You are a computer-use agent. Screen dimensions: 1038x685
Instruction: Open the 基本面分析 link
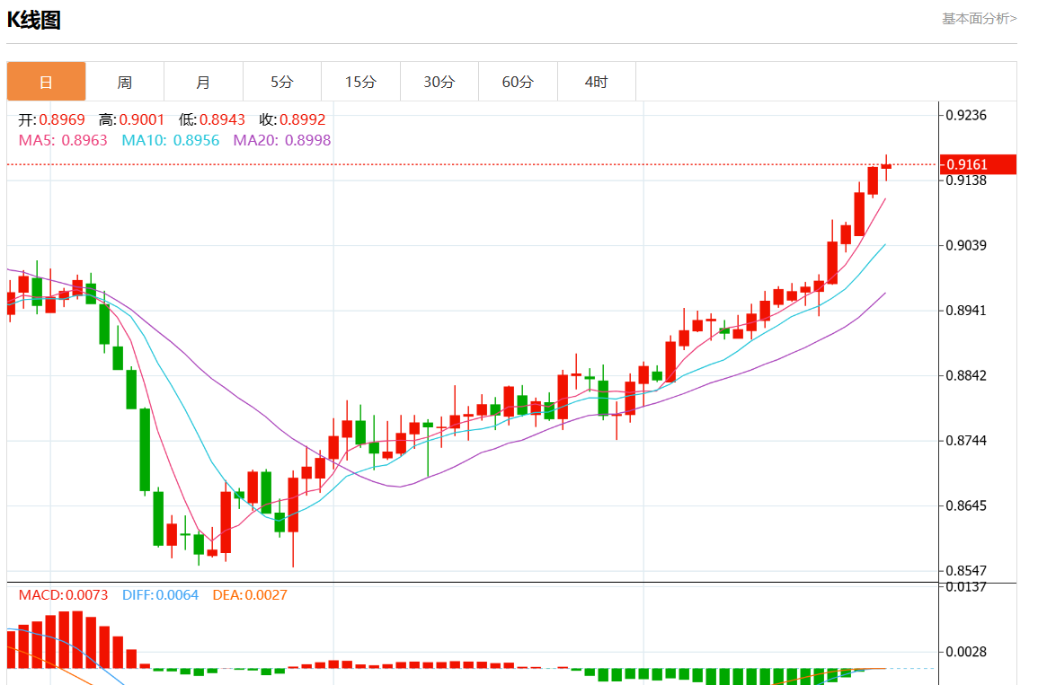point(979,19)
